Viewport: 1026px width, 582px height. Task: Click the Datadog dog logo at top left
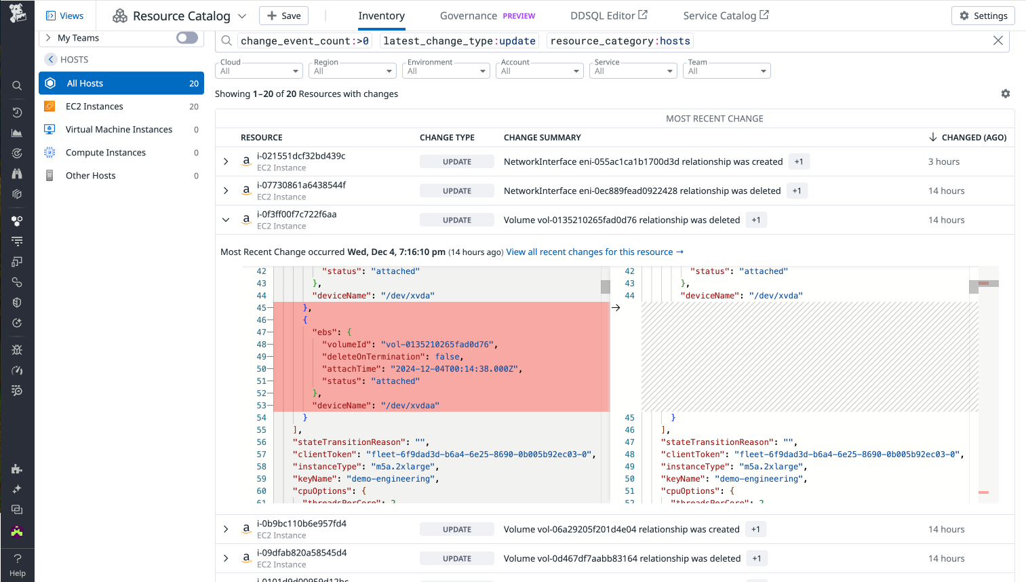click(17, 12)
